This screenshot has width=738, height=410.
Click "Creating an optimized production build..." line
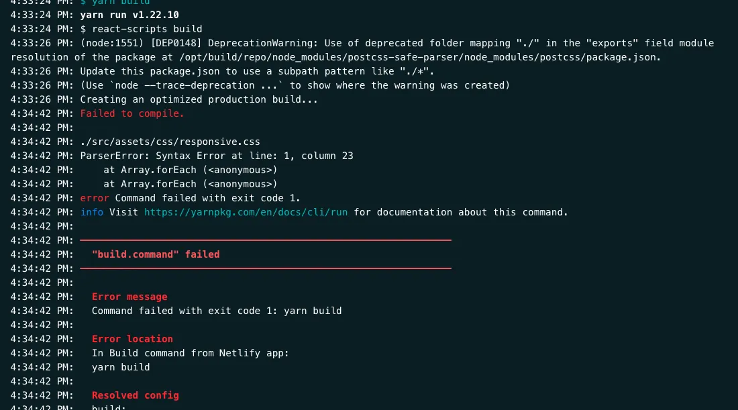[199, 99]
